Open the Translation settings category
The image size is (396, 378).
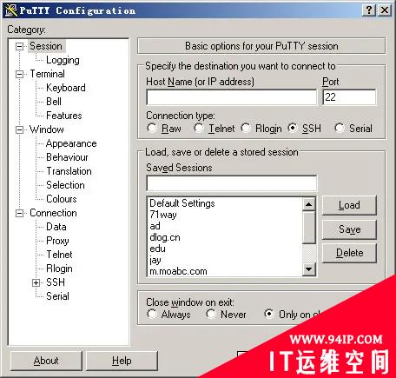click(69, 171)
